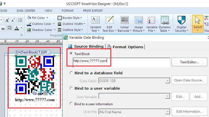Open the Shadow Color picker

[41, 30]
